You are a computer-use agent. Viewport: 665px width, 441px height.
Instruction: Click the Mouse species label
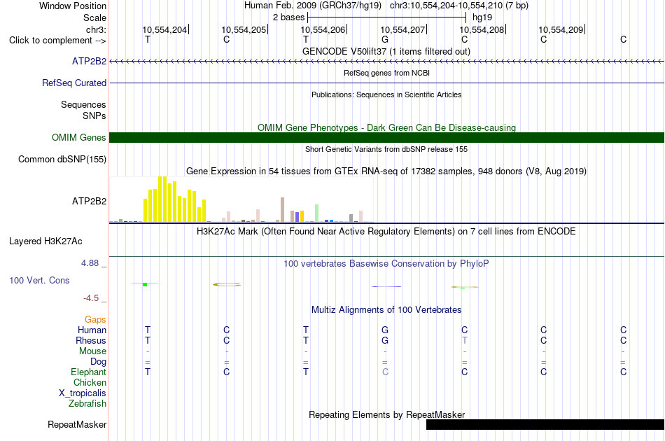coord(92,351)
